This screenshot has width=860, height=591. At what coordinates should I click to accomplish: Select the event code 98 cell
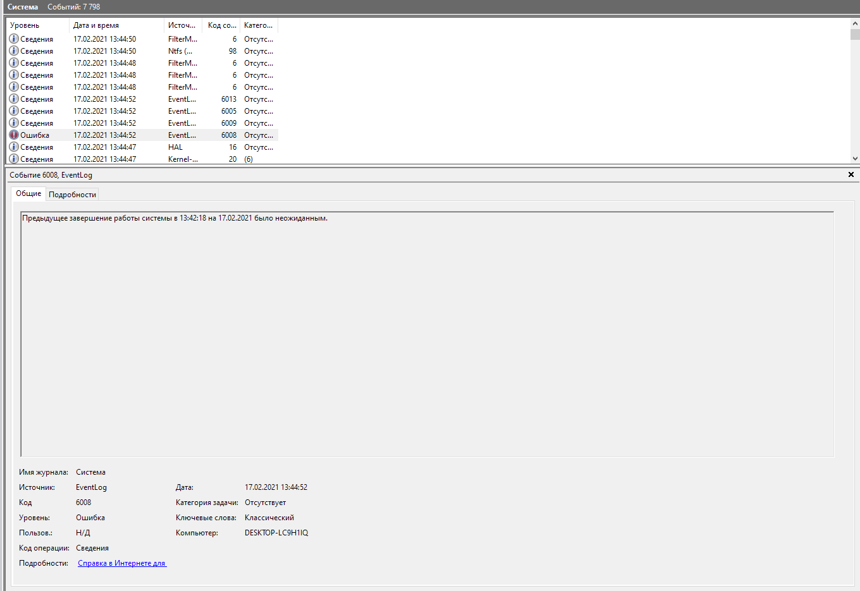coord(233,51)
